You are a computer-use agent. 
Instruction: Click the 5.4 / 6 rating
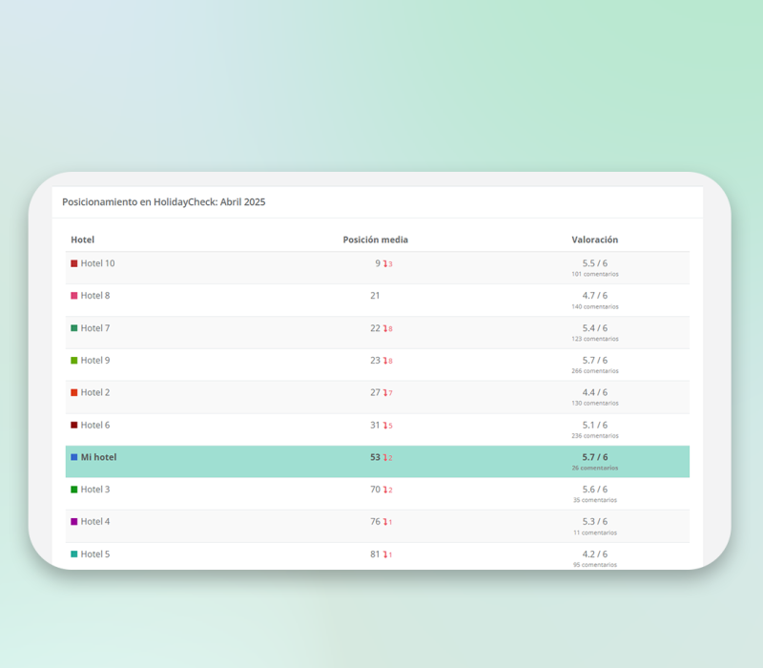594,328
